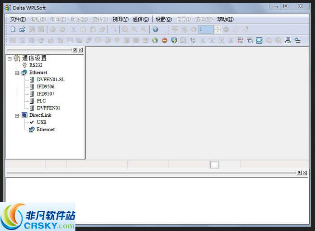Click the checkmark icon next to USB
The image size is (315, 231).
pyautogui.click(x=32, y=122)
